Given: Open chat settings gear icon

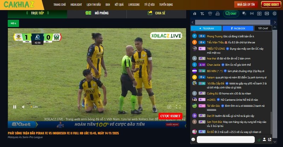Looking at the screenshot, I should coord(275,14).
